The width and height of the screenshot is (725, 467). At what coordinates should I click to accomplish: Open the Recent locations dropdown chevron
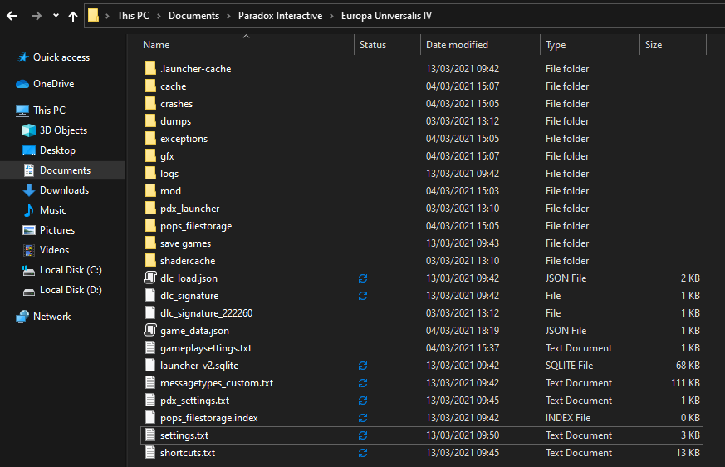click(x=56, y=16)
